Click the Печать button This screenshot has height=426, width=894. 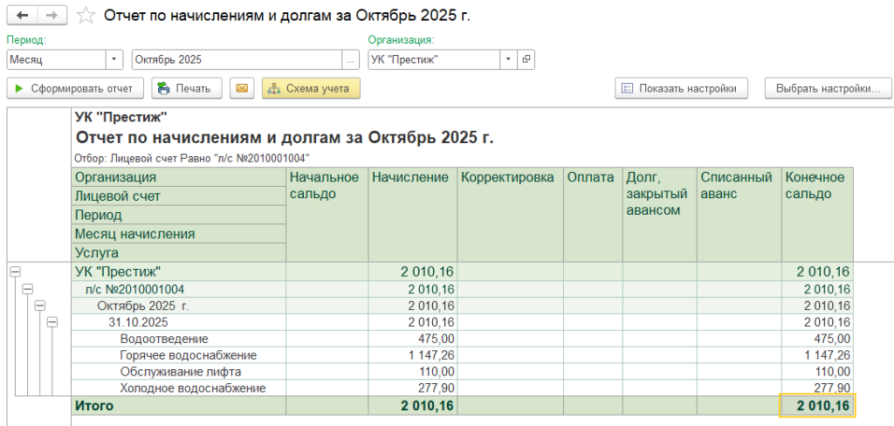tap(187, 88)
